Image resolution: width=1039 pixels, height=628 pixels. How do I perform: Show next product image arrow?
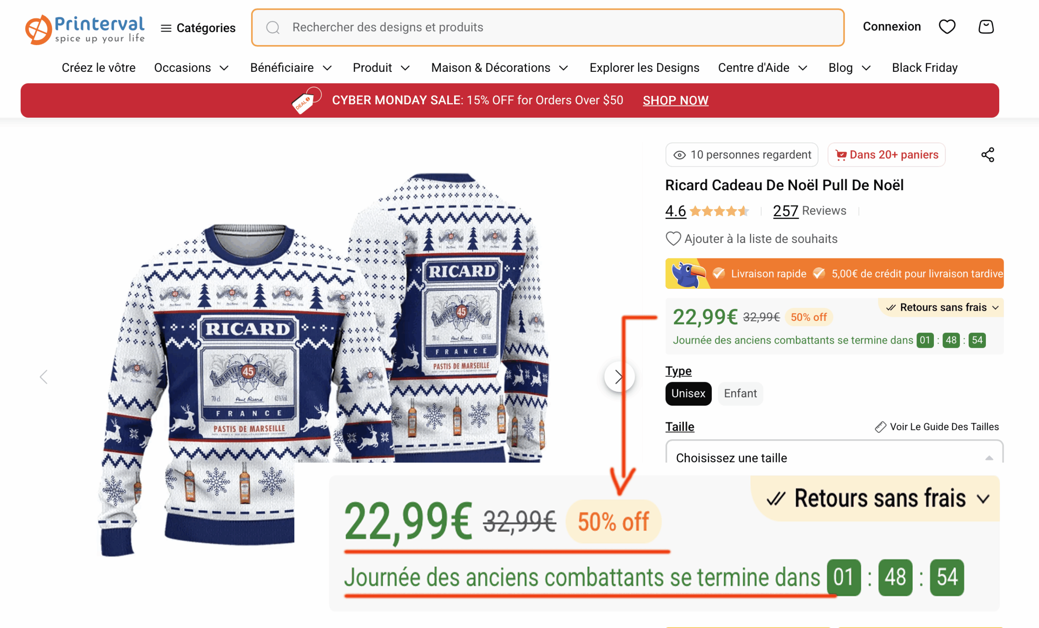point(619,376)
